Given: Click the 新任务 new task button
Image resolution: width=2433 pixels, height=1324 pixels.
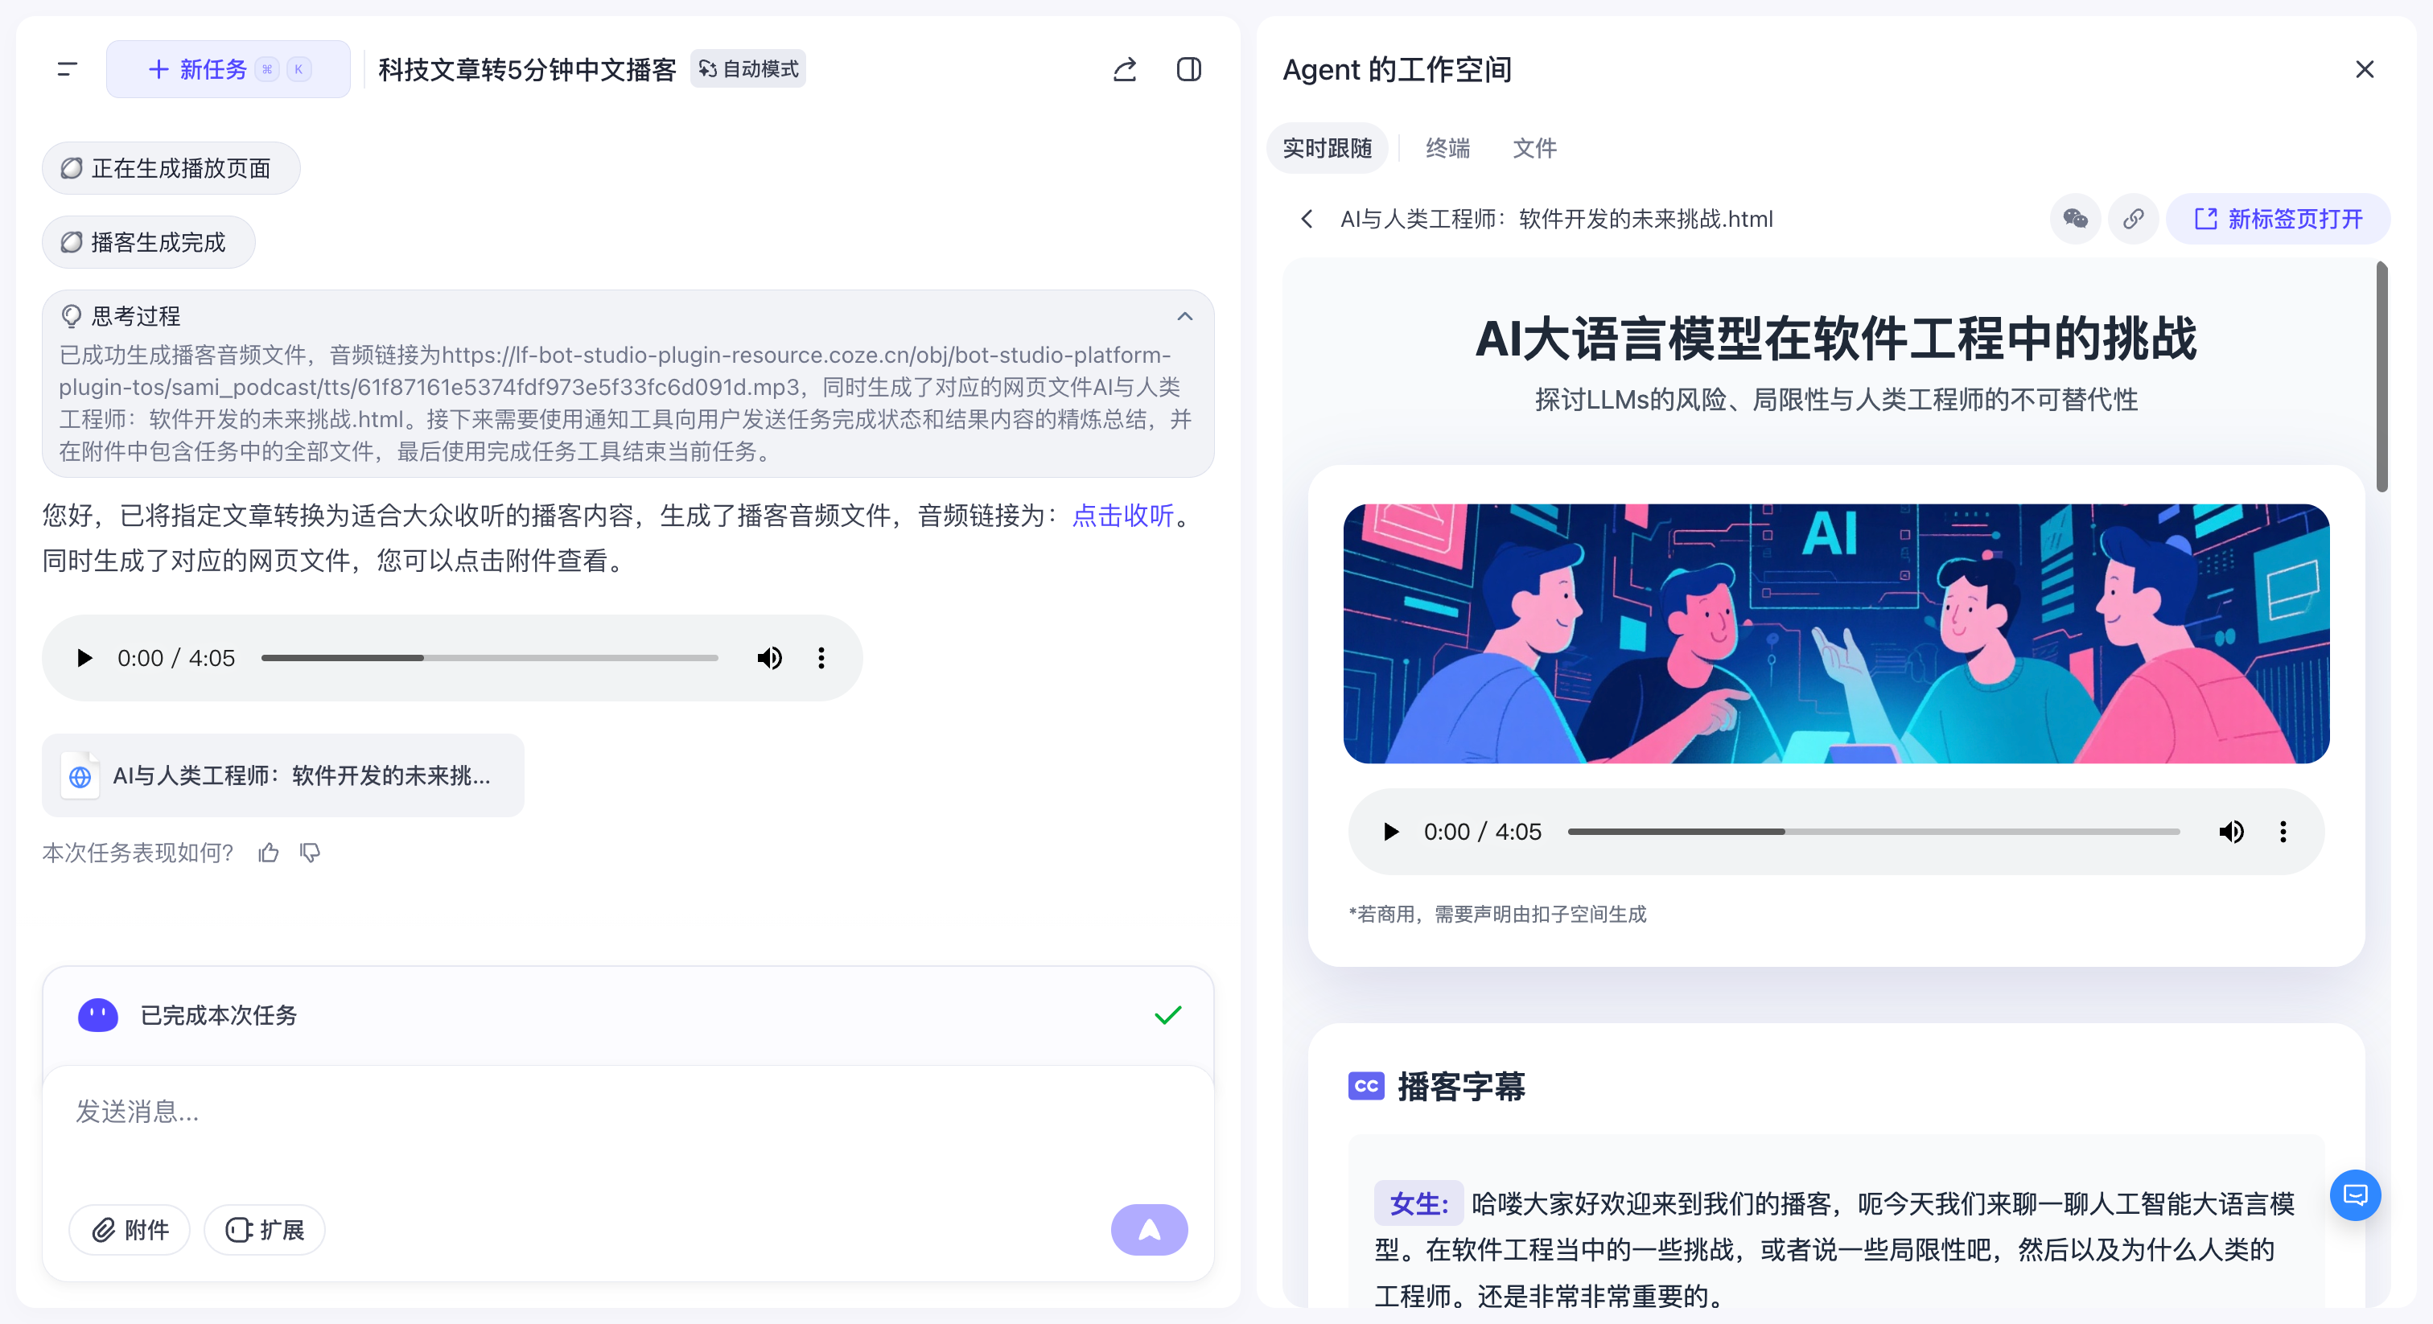Looking at the screenshot, I should (228, 69).
